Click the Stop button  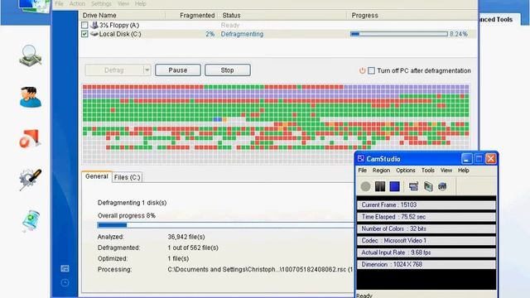point(228,70)
